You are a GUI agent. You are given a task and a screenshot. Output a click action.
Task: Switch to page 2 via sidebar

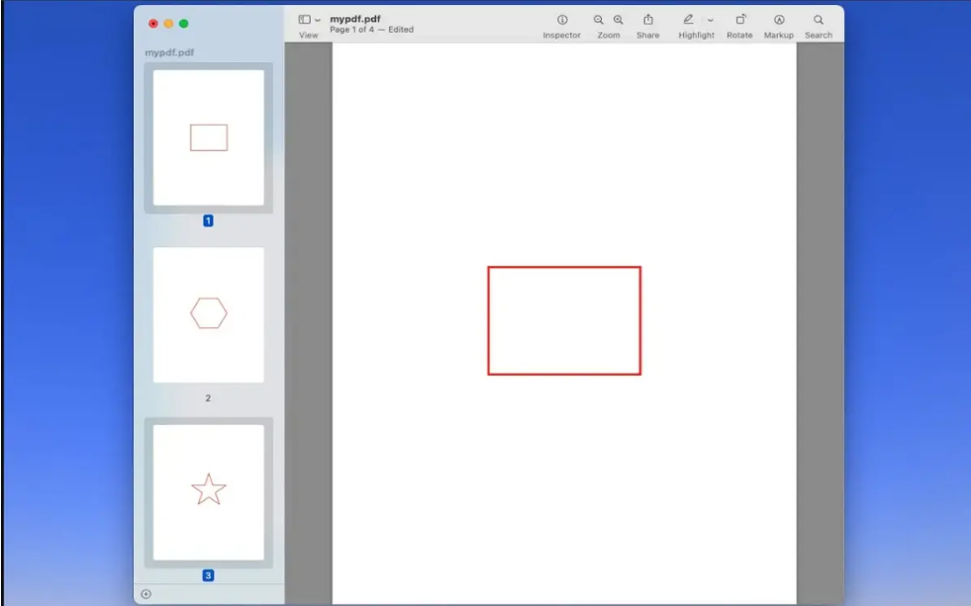point(207,312)
